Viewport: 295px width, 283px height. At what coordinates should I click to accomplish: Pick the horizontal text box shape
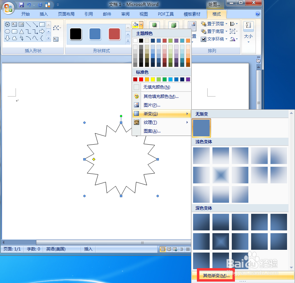point(14,24)
